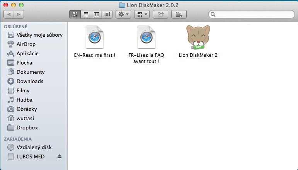Open the gear Action menu

point(123,14)
